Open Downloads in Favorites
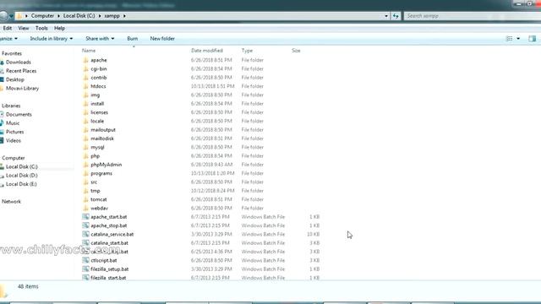This screenshot has height=304, width=541. point(19,62)
